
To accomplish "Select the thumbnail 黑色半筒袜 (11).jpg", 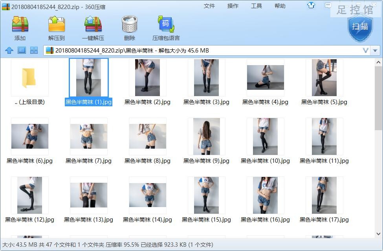I will [324, 136].
